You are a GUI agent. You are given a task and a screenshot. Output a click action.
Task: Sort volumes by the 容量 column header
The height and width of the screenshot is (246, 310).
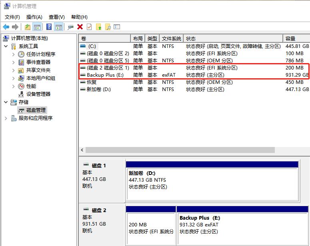pyautogui.click(x=296, y=39)
